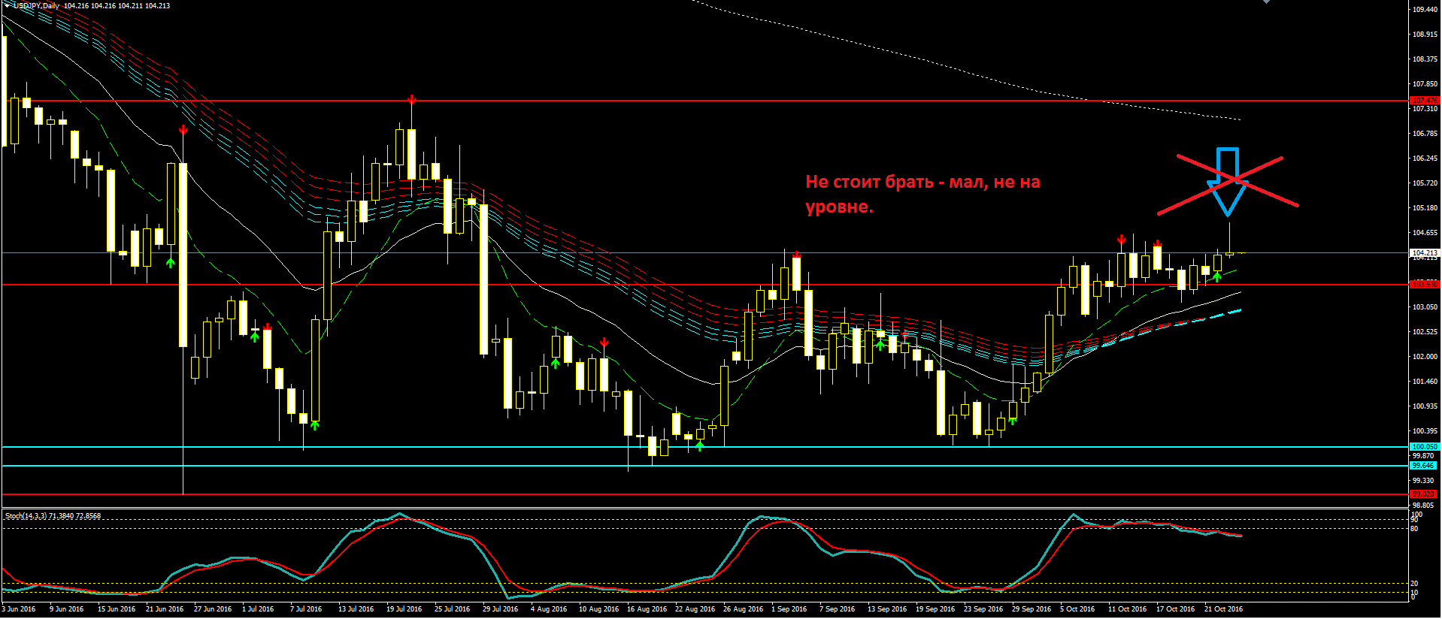Click the gray chart shift triangle at top
The height and width of the screenshot is (619, 1442).
[1266, 2]
